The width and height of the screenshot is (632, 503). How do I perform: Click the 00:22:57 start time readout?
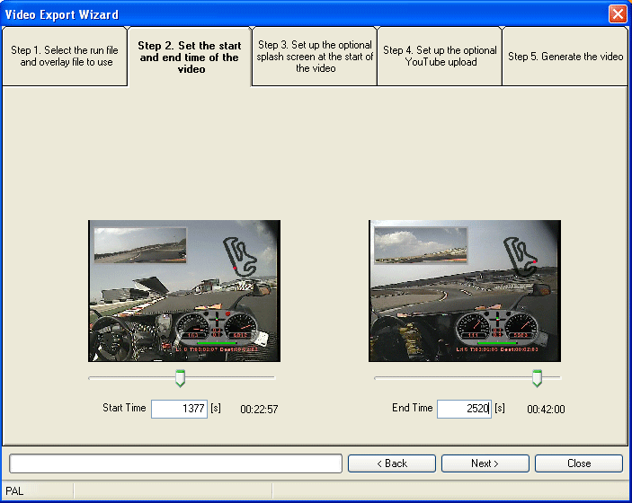pyautogui.click(x=259, y=410)
